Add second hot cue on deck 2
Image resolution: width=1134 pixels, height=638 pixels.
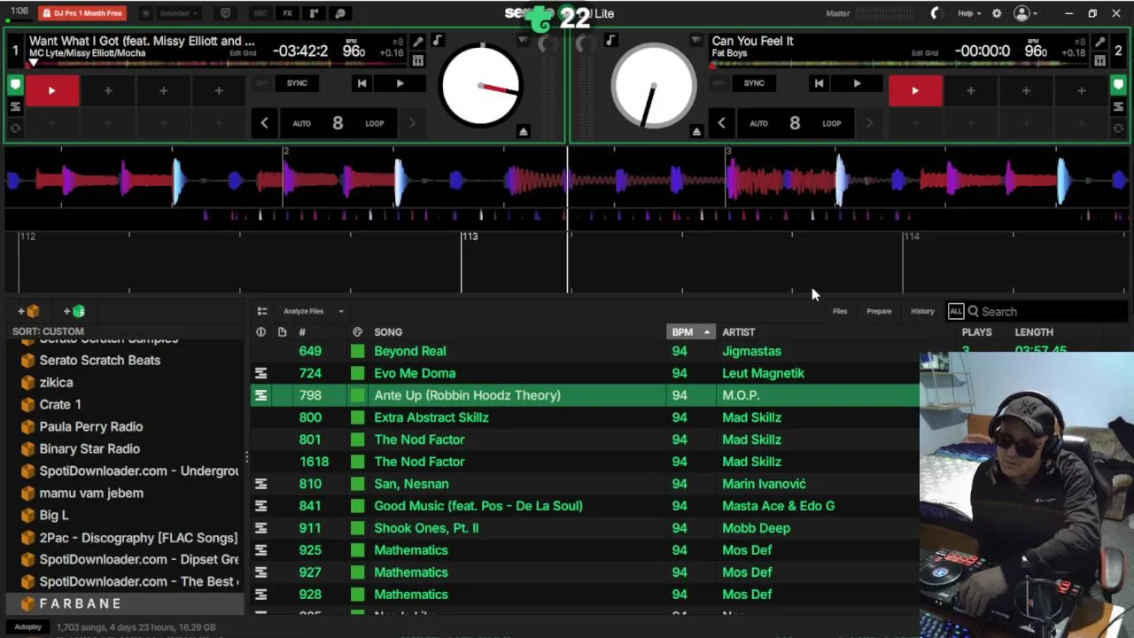pyautogui.click(x=970, y=90)
